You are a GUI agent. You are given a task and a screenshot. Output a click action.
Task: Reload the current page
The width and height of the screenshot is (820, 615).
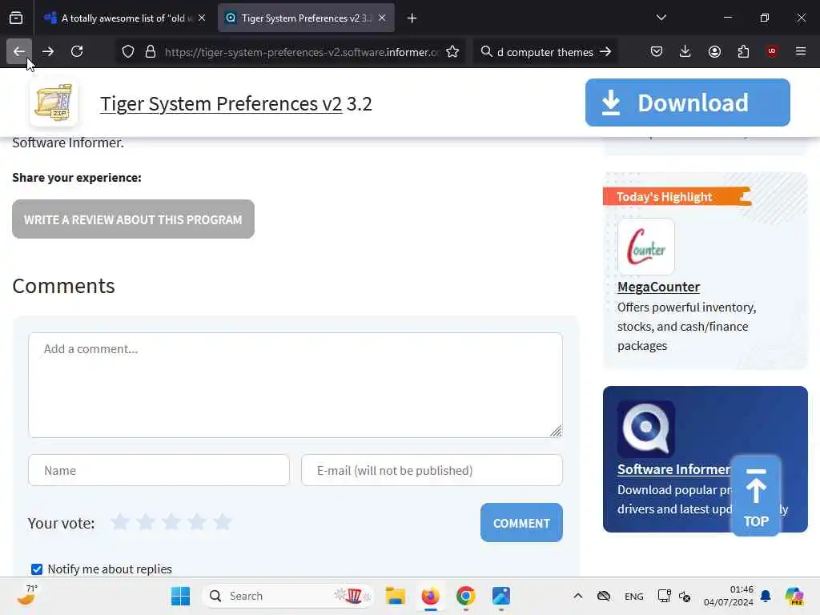tap(77, 51)
